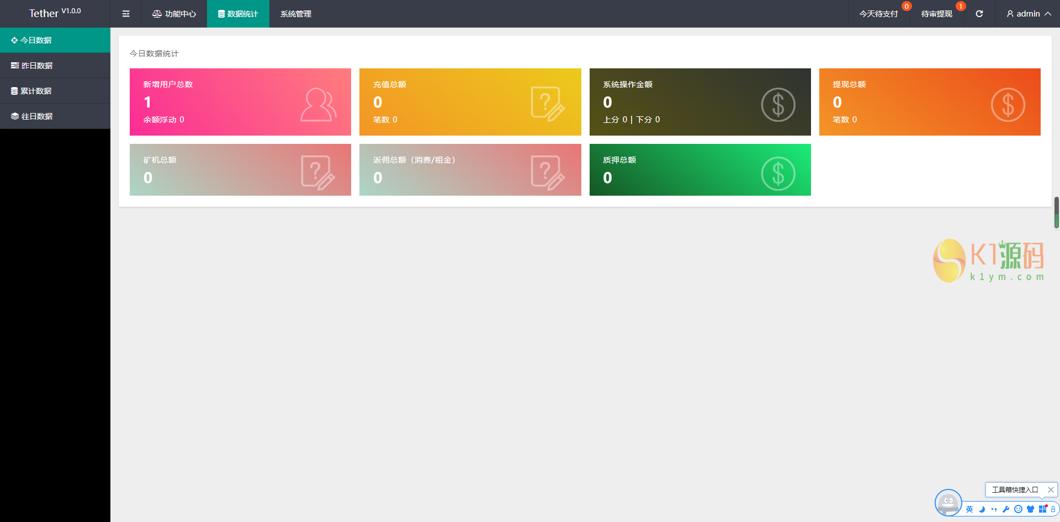The width and height of the screenshot is (1060, 522).
Task: Click the 矿机总额 card label
Action: (160, 160)
